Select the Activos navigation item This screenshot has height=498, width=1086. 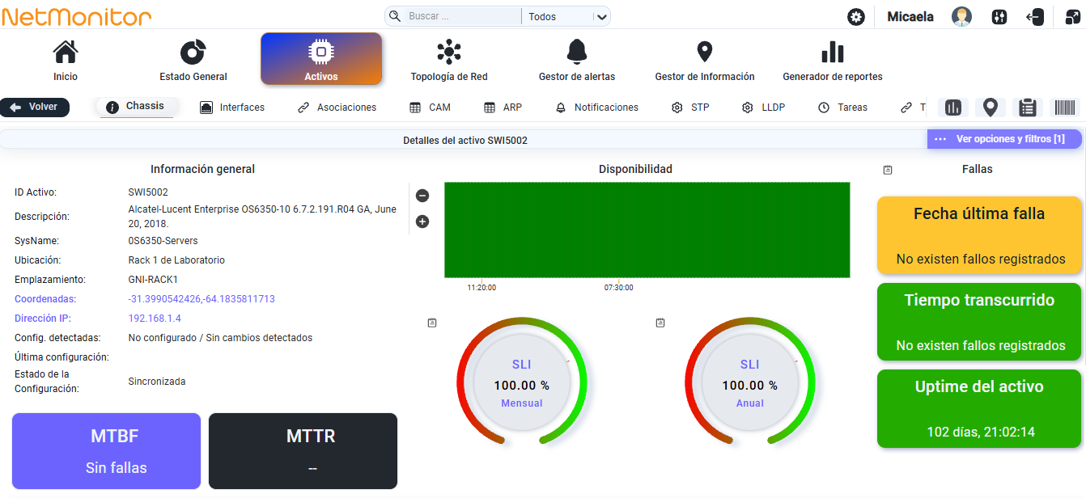point(321,59)
